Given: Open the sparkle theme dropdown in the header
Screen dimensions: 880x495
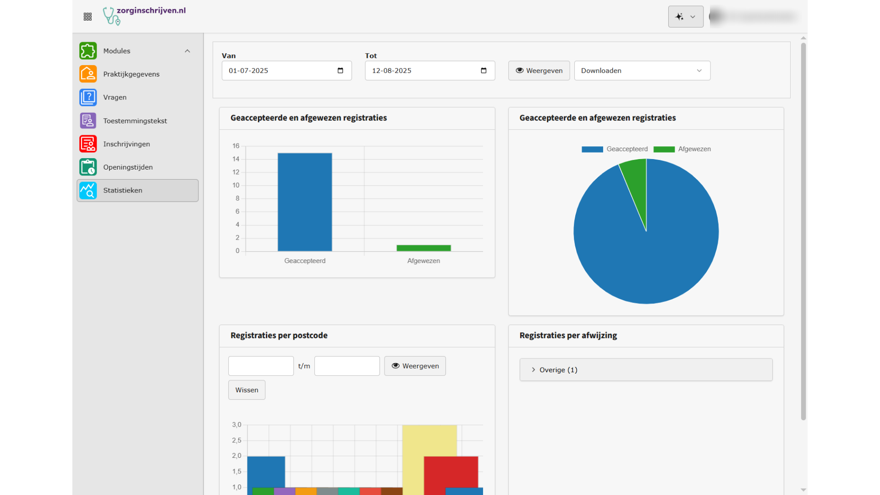Looking at the screenshot, I should 685,17.
